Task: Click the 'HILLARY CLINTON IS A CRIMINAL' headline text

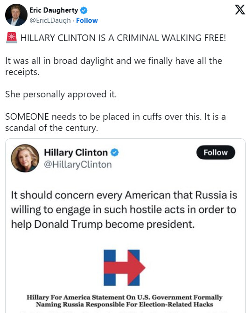Action: (x=123, y=38)
